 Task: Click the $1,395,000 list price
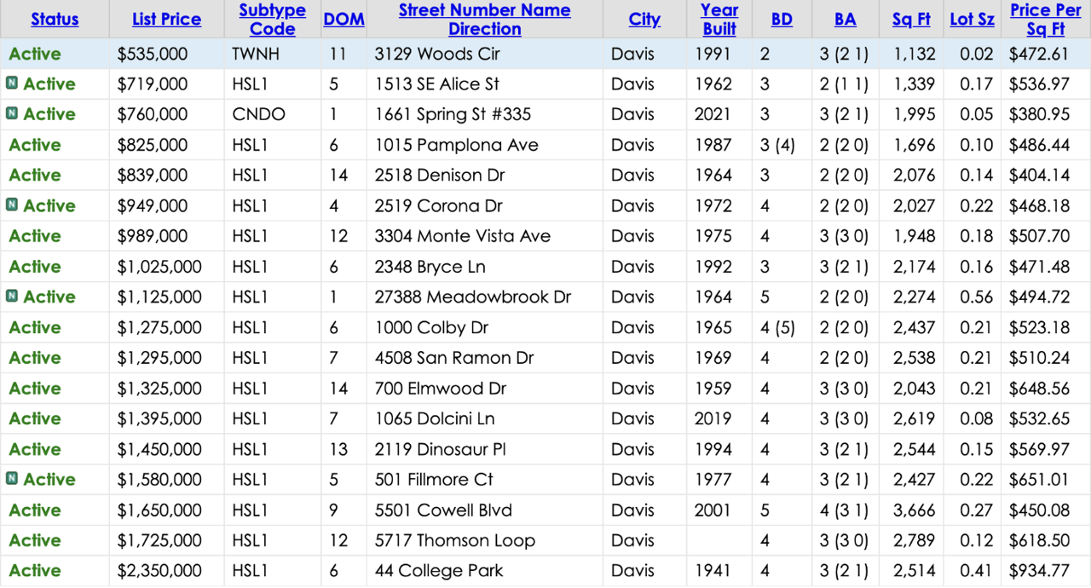[x=160, y=419]
